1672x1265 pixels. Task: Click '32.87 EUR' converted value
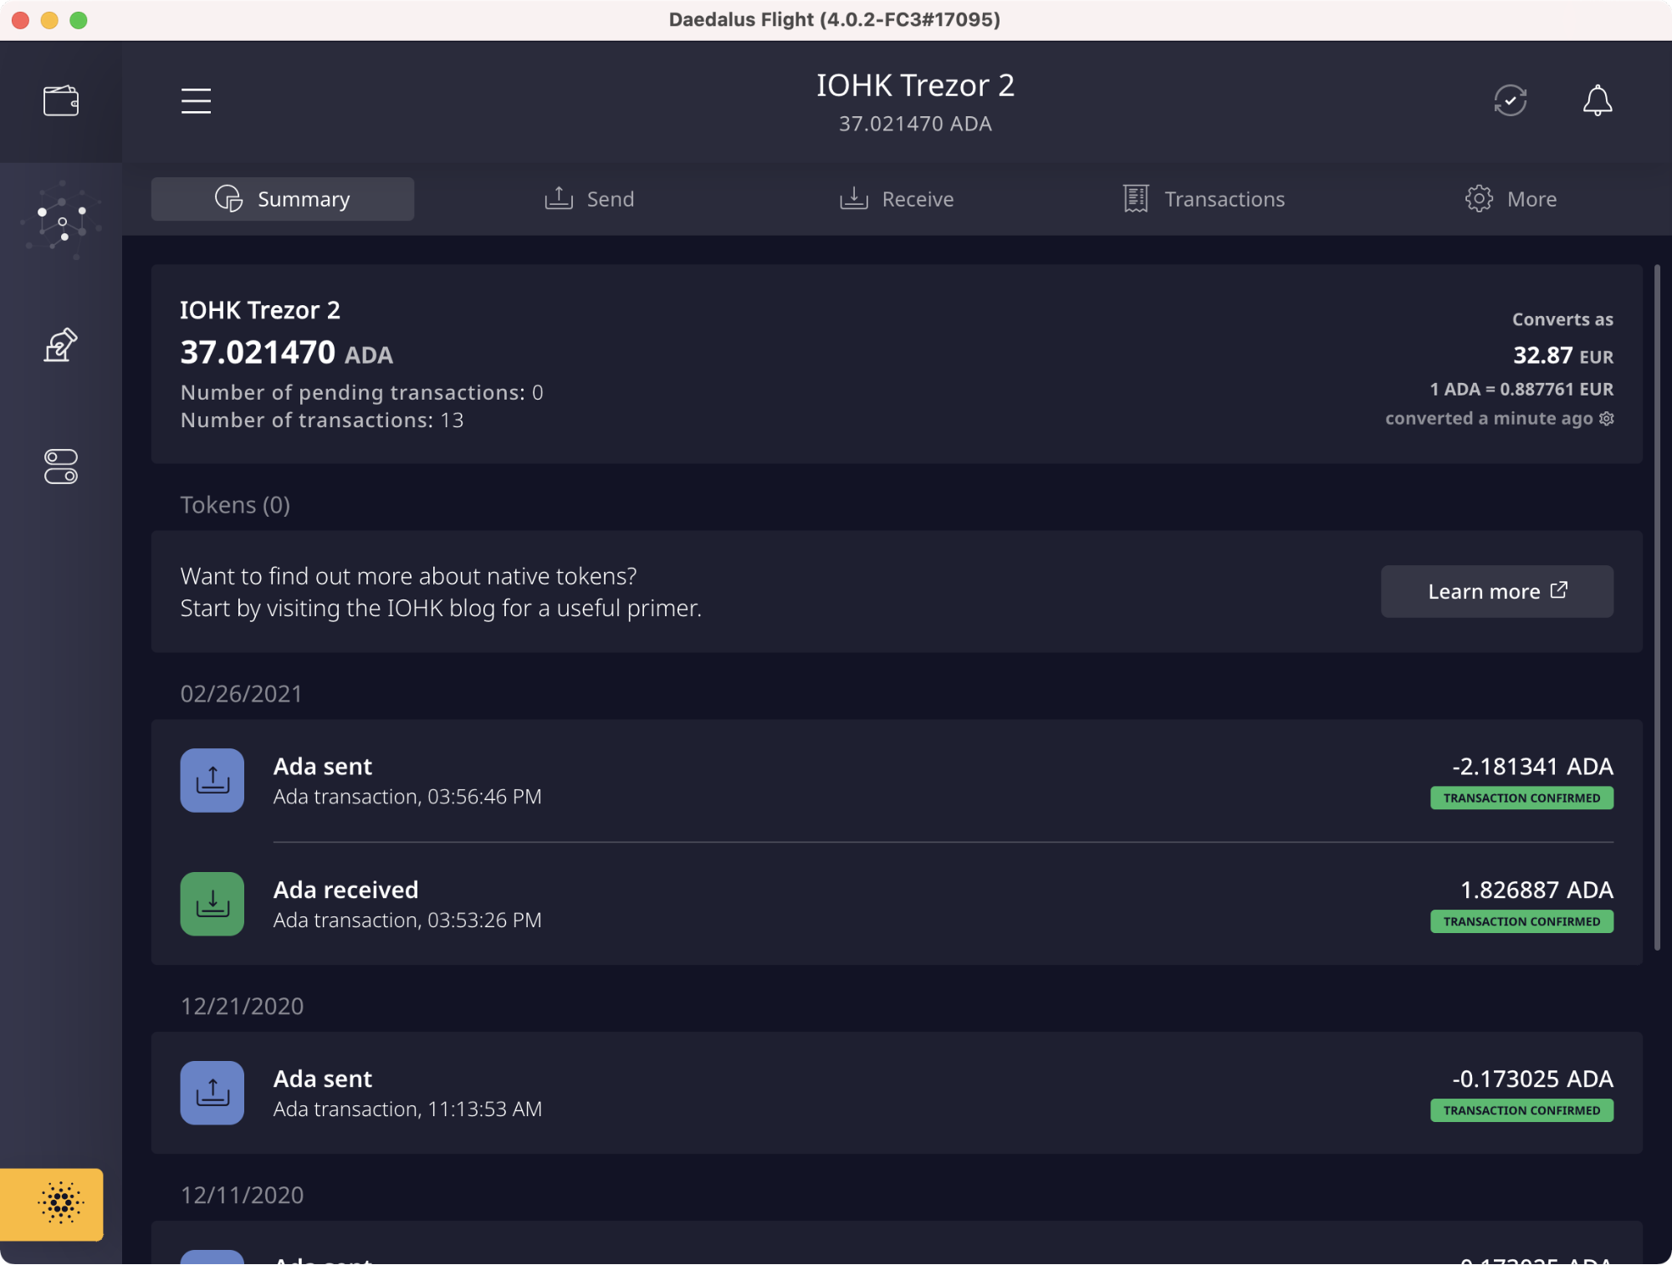click(x=1563, y=355)
